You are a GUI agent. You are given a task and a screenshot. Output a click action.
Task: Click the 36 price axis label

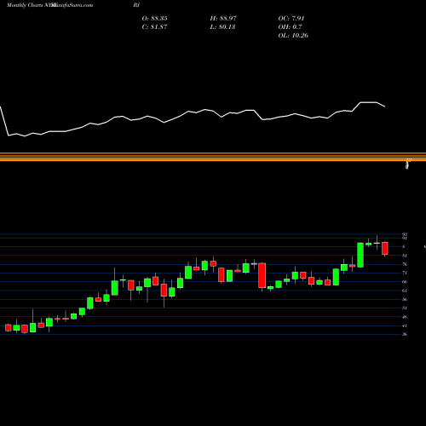[x=405, y=334]
